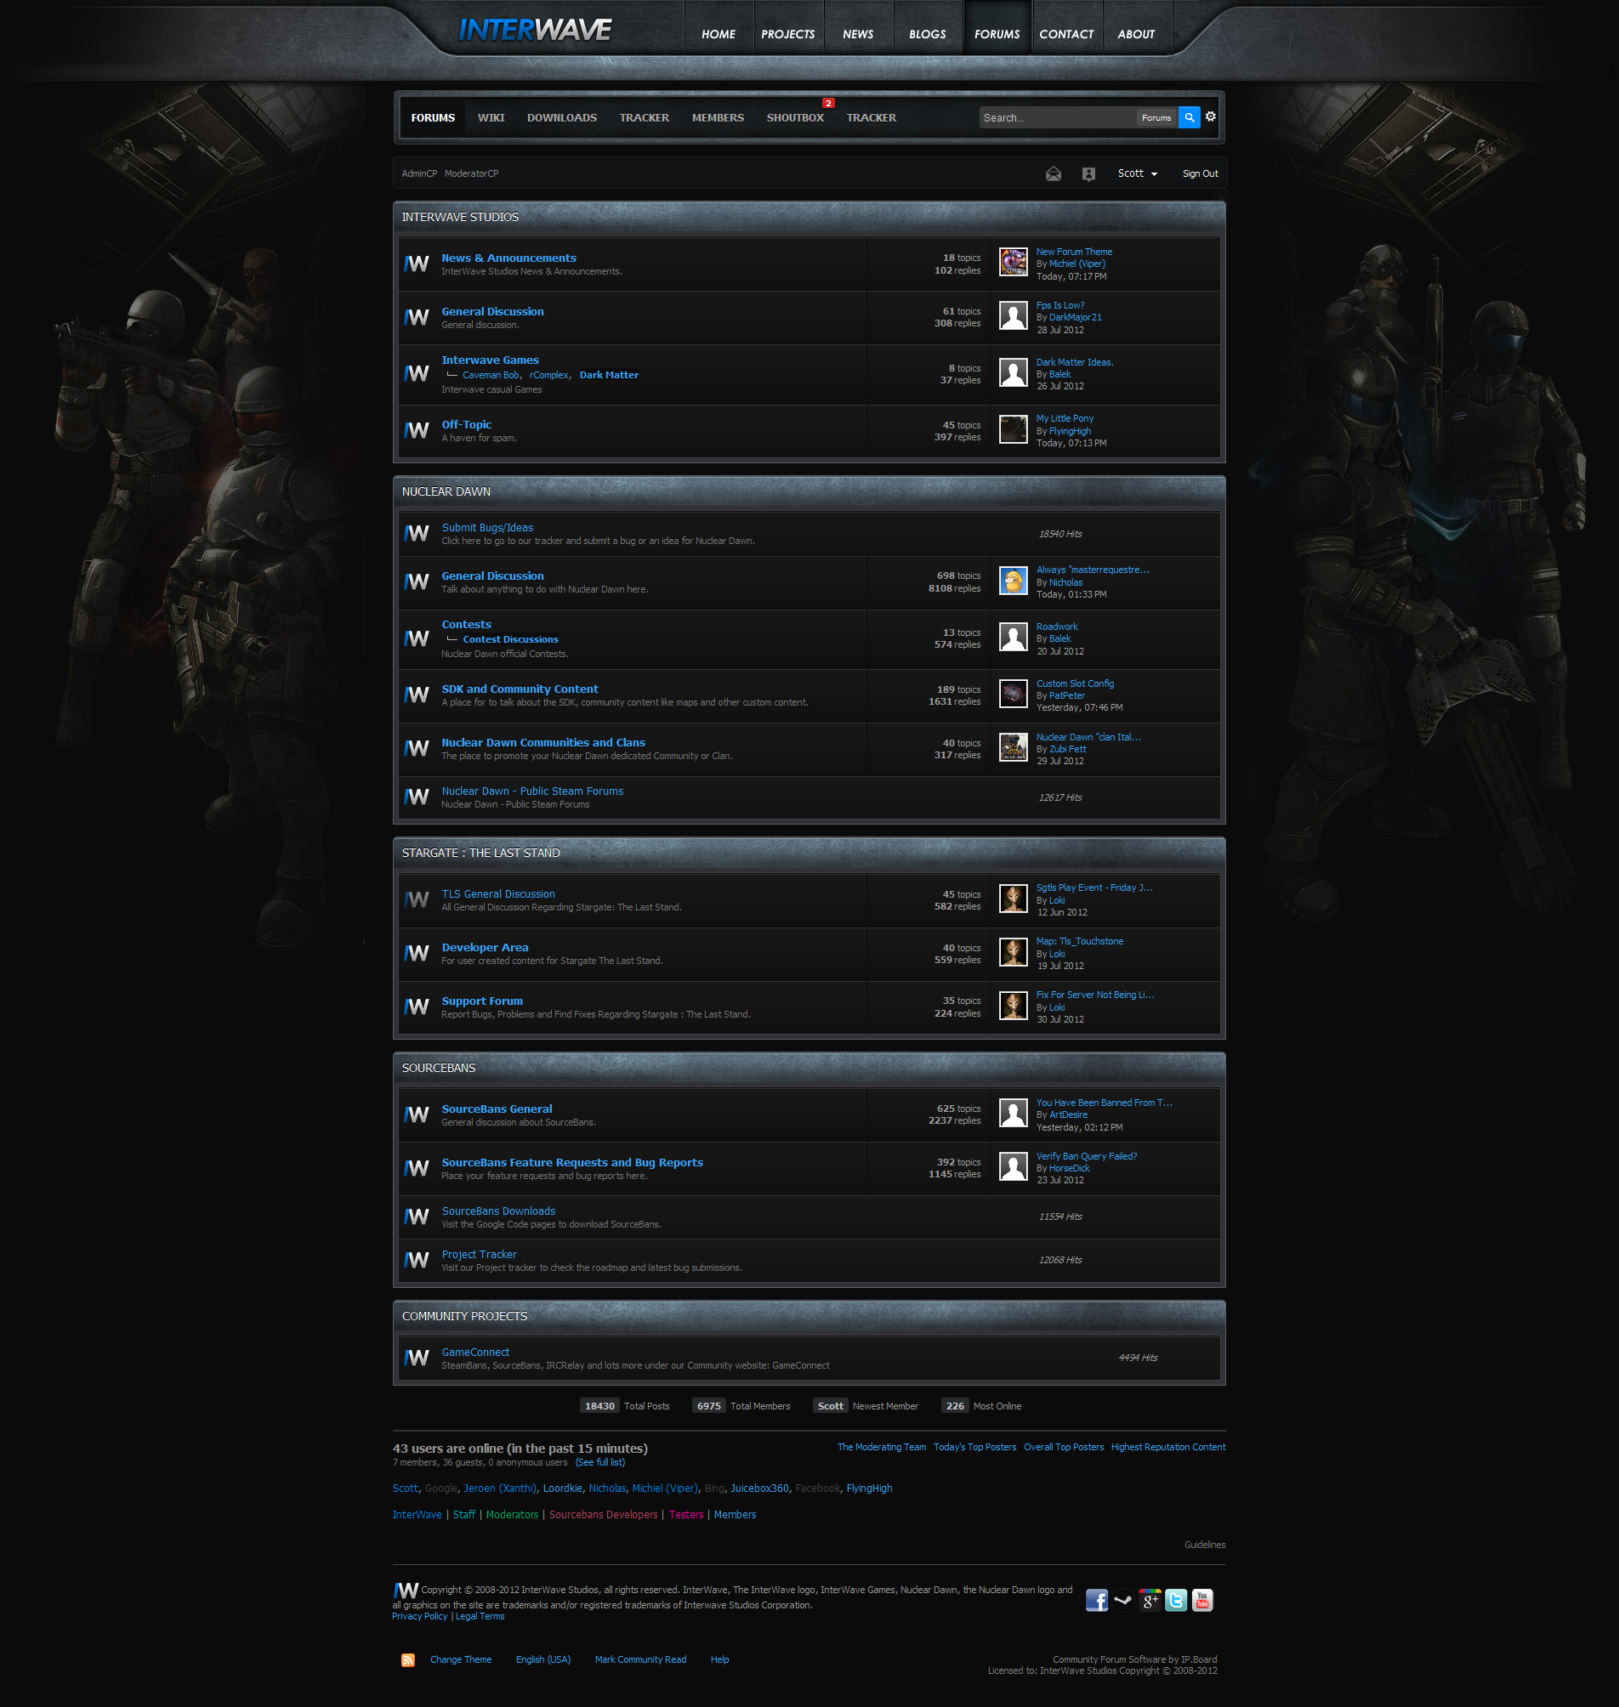This screenshot has width=1619, height=1707.
Task: Click forum icon beside SourceBans General
Action: click(416, 1115)
